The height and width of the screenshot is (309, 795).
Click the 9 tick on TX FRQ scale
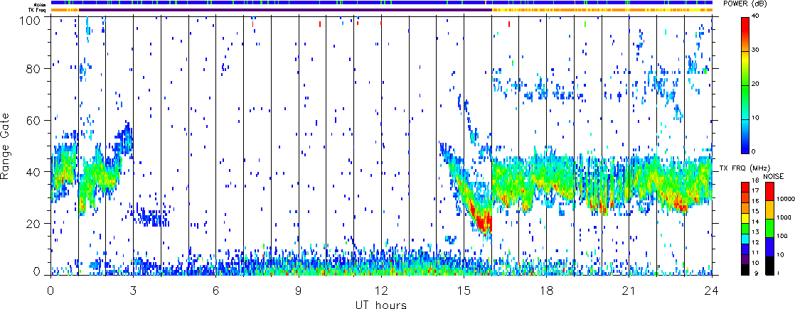click(754, 275)
